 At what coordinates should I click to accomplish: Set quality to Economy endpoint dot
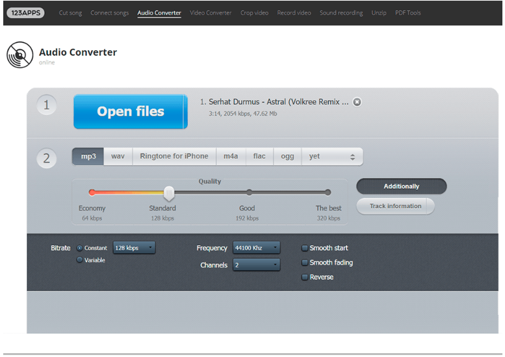coord(92,192)
